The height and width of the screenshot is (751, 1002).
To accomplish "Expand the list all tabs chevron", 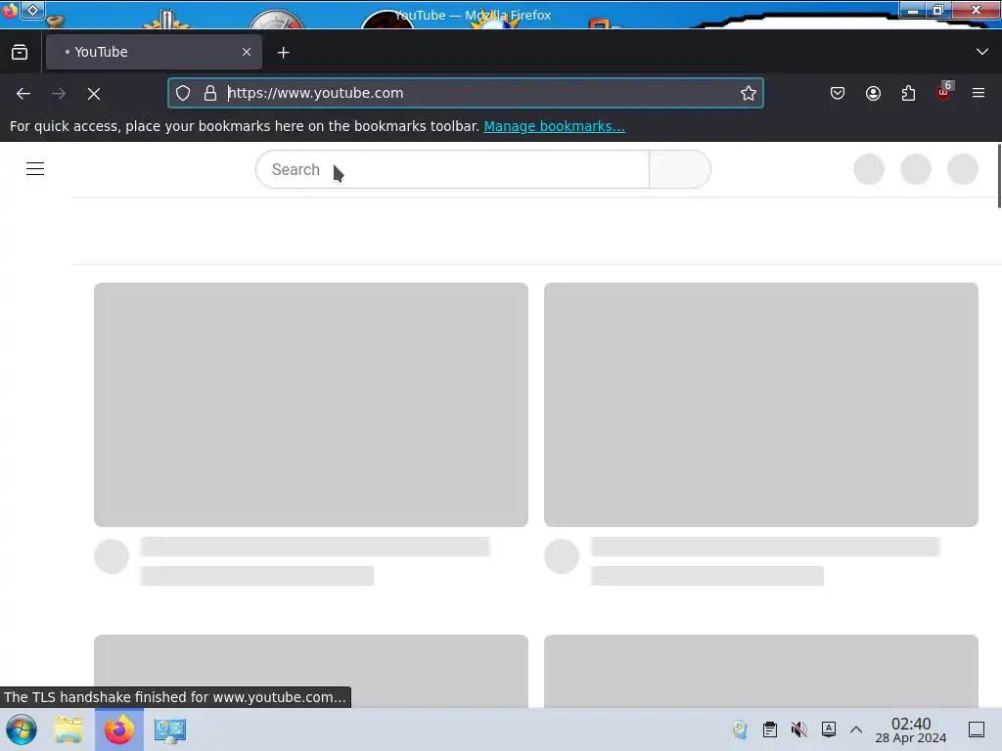I will point(982,52).
